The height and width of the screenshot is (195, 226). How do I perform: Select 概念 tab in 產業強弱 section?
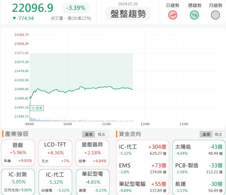point(101,134)
